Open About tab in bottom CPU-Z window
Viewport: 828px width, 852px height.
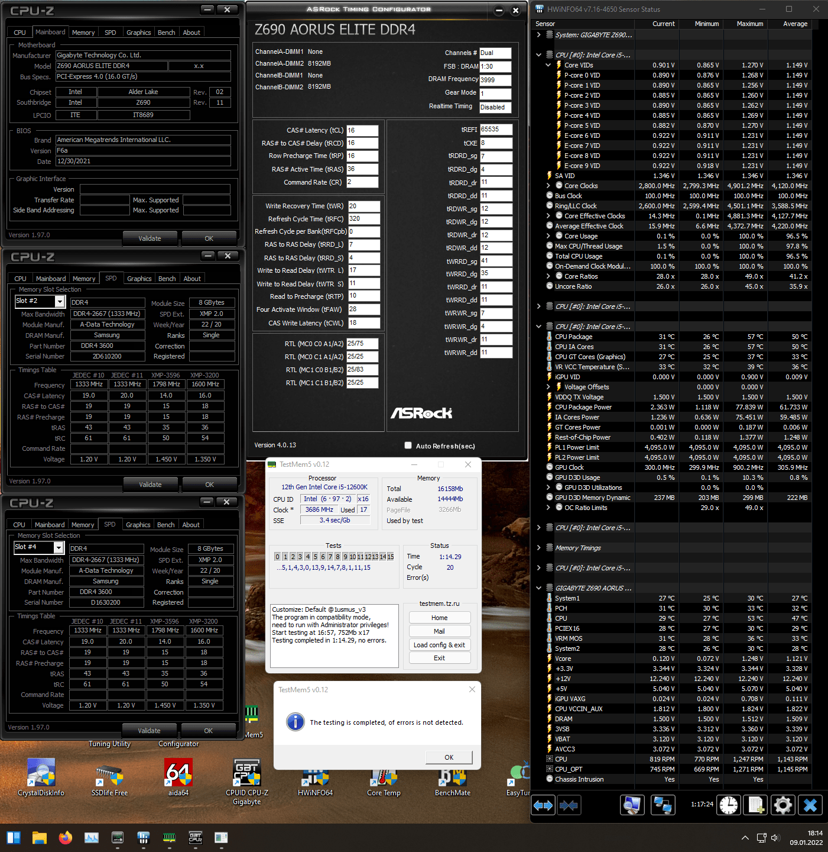tap(191, 525)
